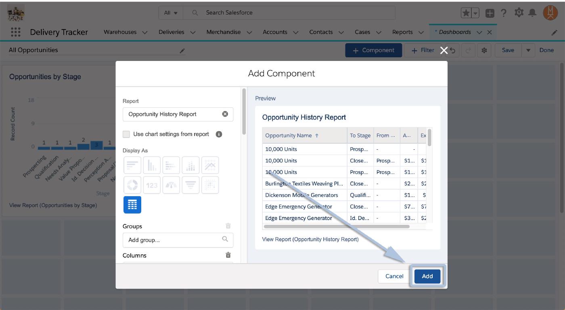Viewport: 565px width, 310px height.
Task: Open the Reports tab
Action: click(x=402, y=32)
